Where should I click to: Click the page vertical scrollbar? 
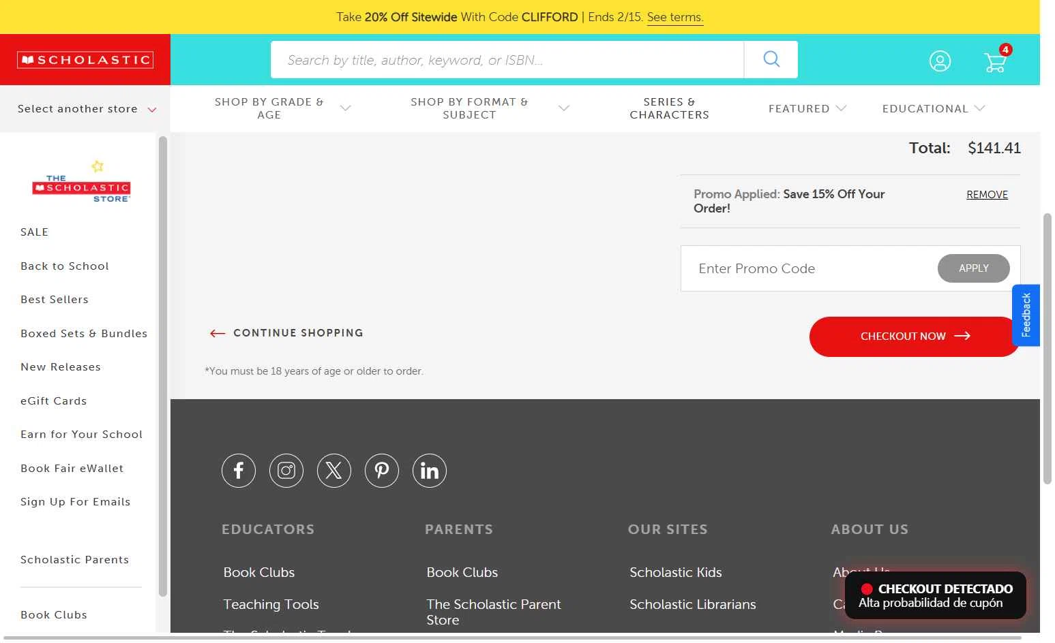click(1047, 349)
